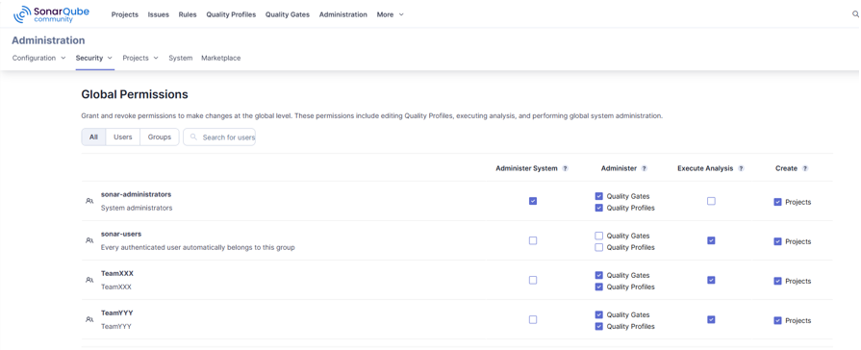
Task: Open the Configuration dropdown menu
Action: [x=39, y=58]
